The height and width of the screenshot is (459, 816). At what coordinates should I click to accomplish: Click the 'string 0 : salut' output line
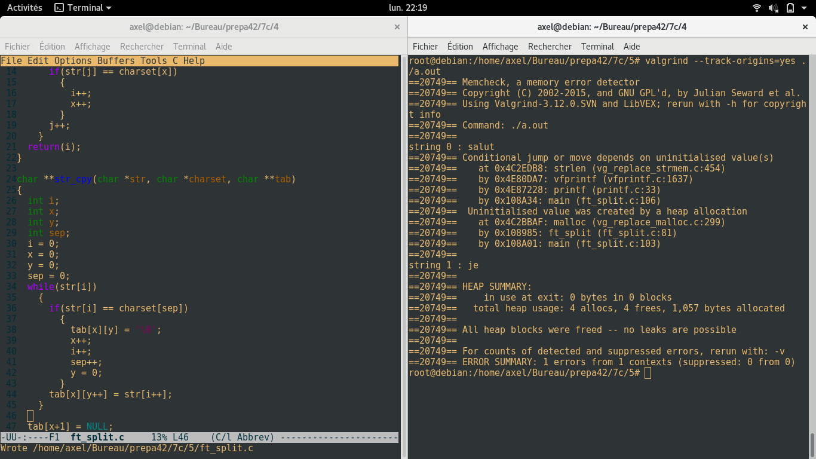coord(452,147)
